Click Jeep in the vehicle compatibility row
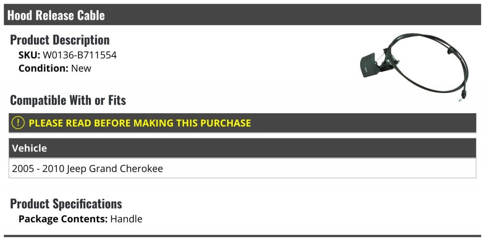The image size is (485, 241). [x=77, y=168]
